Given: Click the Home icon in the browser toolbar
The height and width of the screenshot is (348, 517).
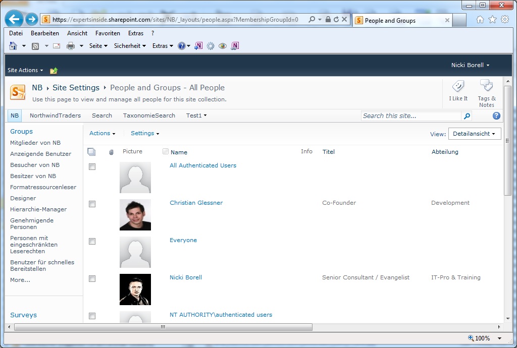Looking at the screenshot, I should coord(480,19).
